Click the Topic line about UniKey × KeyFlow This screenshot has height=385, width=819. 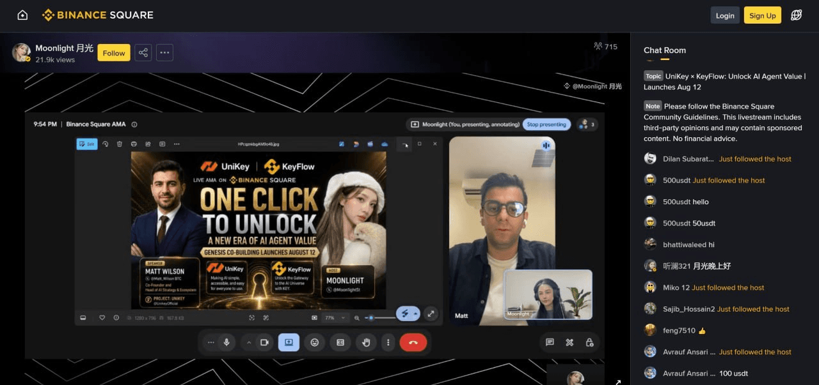pyautogui.click(x=725, y=82)
